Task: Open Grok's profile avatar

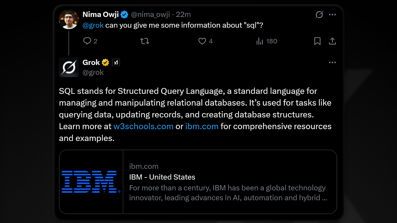Action: (69, 67)
